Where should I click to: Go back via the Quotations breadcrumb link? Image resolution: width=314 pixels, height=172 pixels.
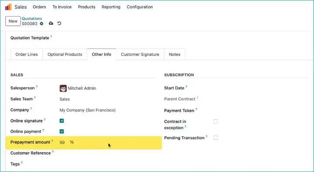click(x=32, y=19)
